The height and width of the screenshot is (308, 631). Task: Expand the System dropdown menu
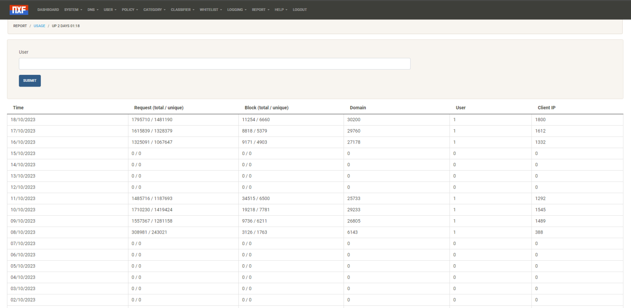[73, 10]
